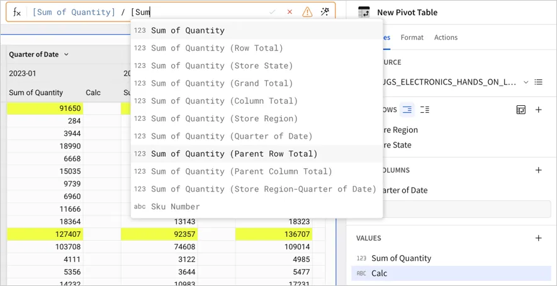Screen dimensions: 557x286
Task: Choose Sum of Quantity (Parent Column Total)
Action: click(x=257, y=171)
